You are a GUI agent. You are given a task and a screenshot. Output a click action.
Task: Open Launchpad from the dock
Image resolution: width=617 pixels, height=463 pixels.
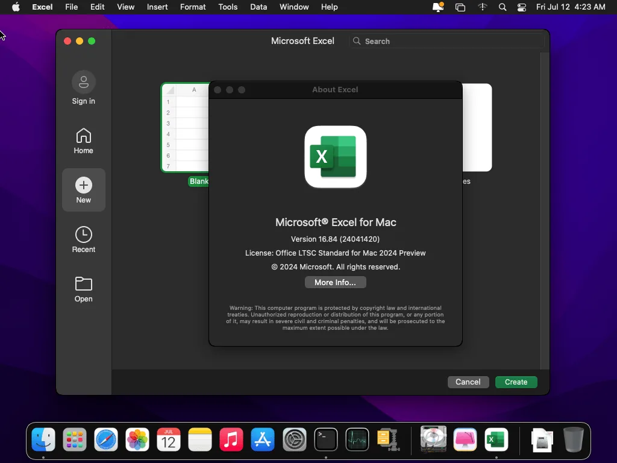pos(74,439)
